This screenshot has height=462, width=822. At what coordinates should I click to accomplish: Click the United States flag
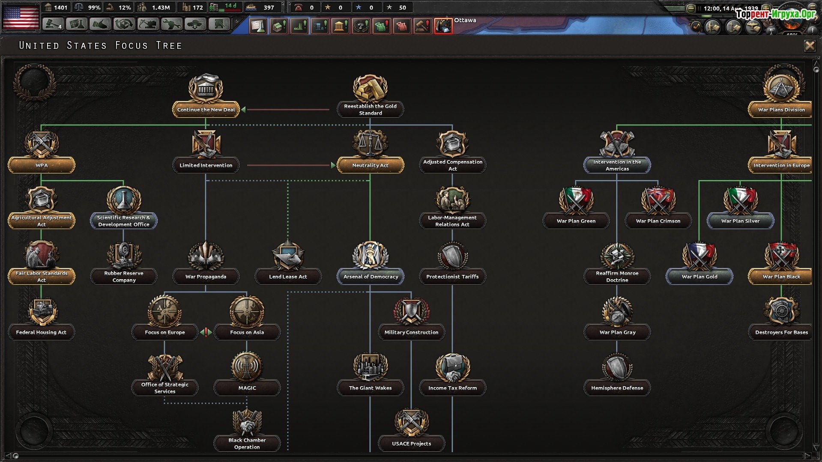pyautogui.click(x=21, y=16)
